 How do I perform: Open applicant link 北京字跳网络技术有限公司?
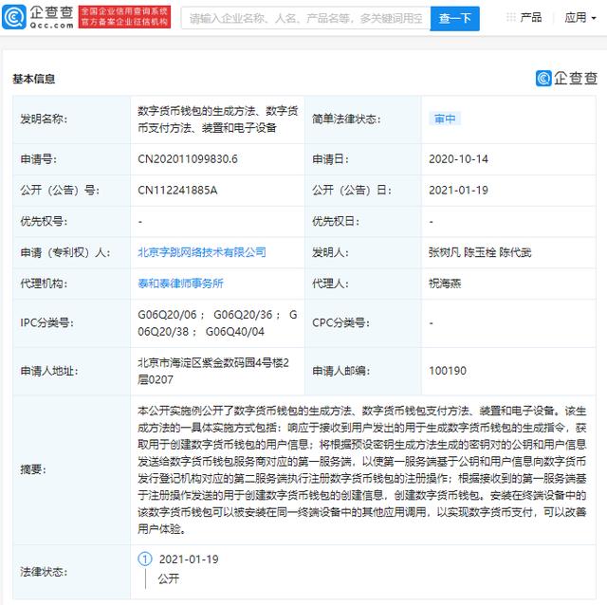202,252
